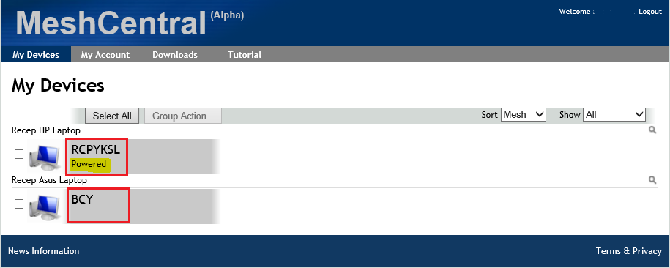
Task: Select the RCPYKSL device name
Action: tap(96, 149)
